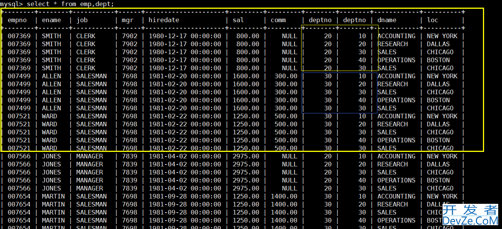Select the dname column header
The image size is (502, 229).
point(387,20)
